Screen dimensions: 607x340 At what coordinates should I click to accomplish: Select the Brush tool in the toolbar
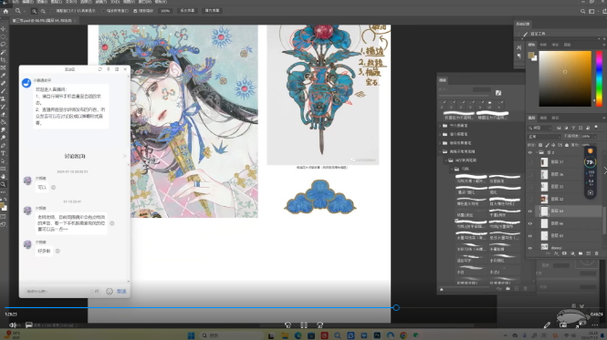(x=3, y=91)
